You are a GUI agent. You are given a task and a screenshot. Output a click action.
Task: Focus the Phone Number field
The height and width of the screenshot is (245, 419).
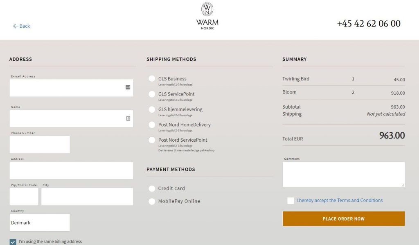click(40, 145)
